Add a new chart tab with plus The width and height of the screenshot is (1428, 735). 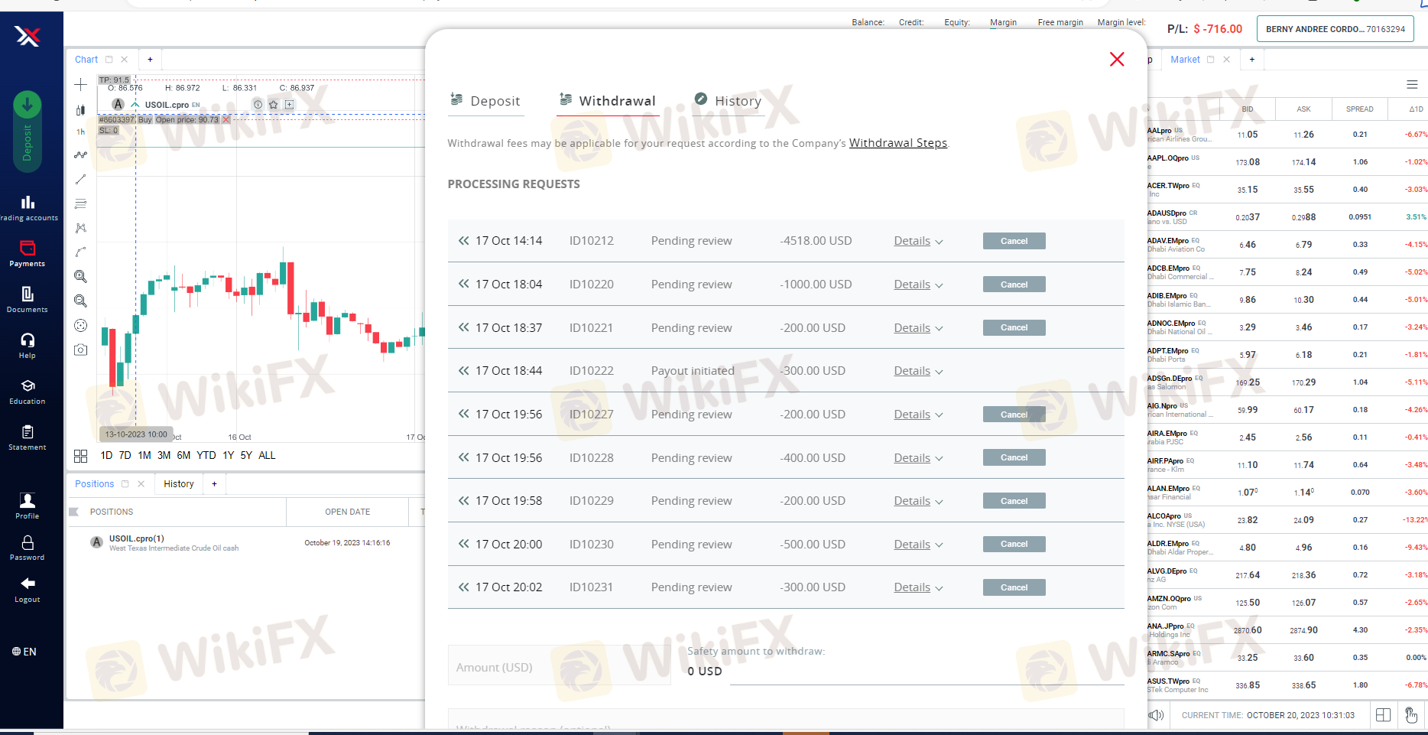pyautogui.click(x=150, y=60)
